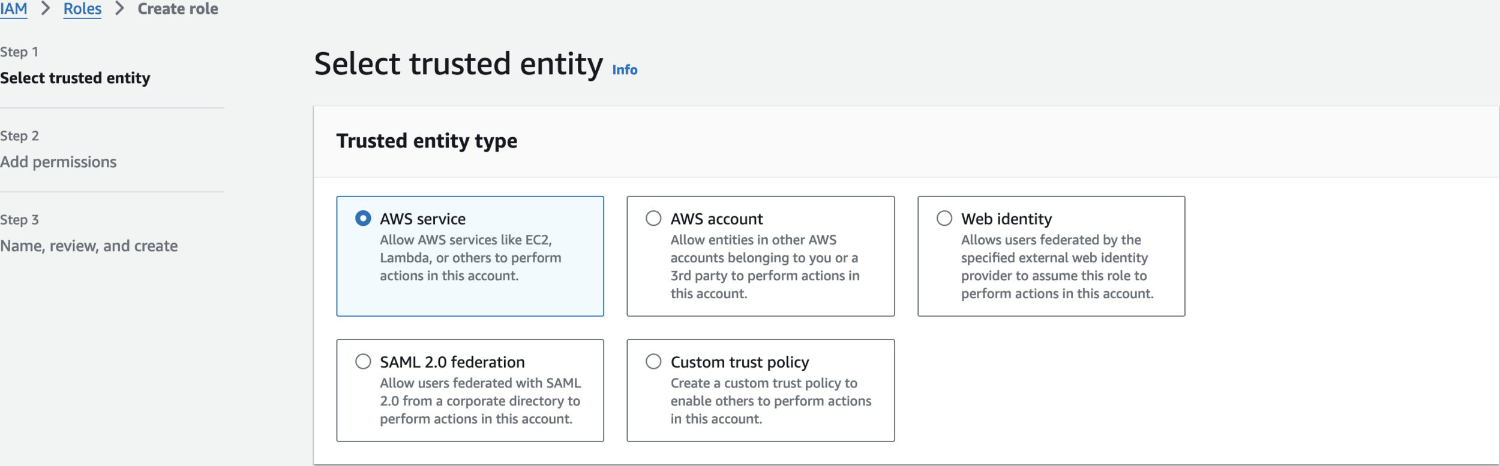Choose the AWS account radio button
This screenshot has height=466, width=1500.
coord(653,218)
